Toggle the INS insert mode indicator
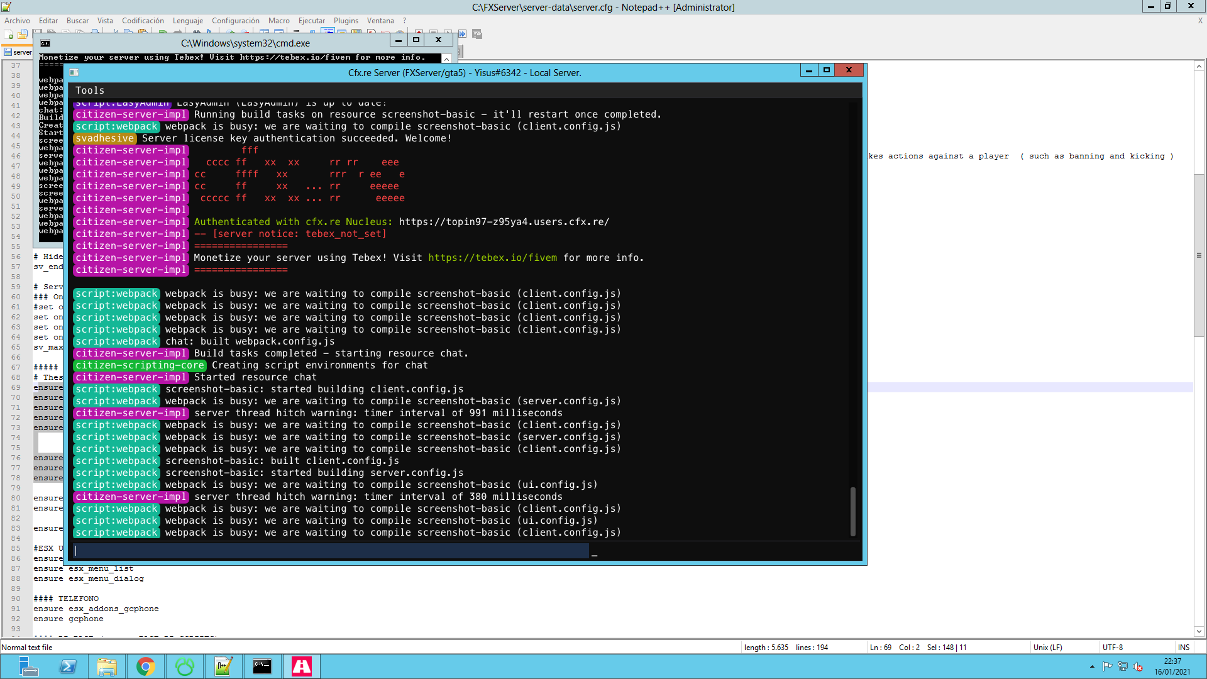The height and width of the screenshot is (679, 1207). point(1184,648)
